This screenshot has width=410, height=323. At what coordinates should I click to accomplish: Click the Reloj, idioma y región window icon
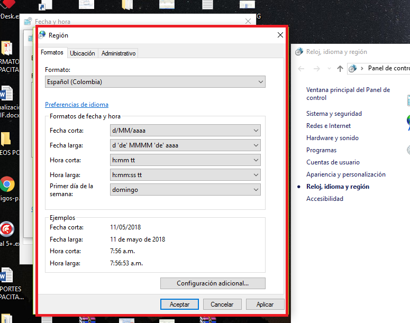300,52
